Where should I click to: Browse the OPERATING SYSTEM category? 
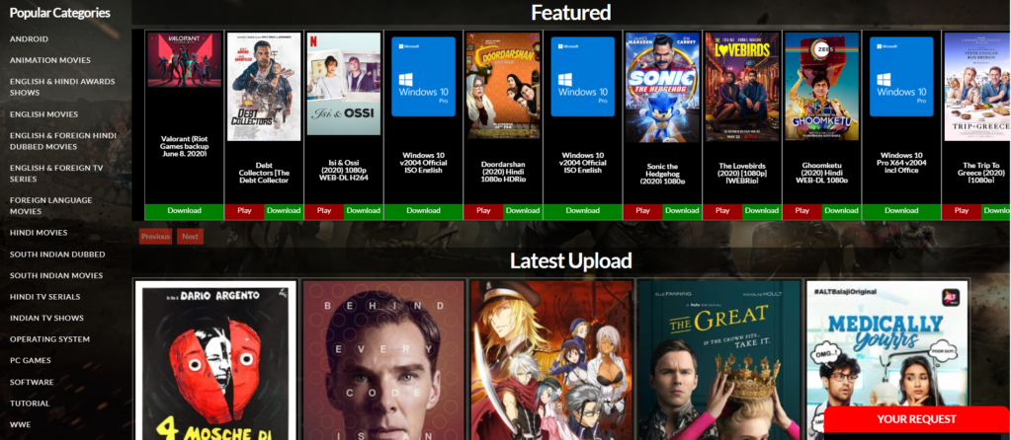[49, 339]
